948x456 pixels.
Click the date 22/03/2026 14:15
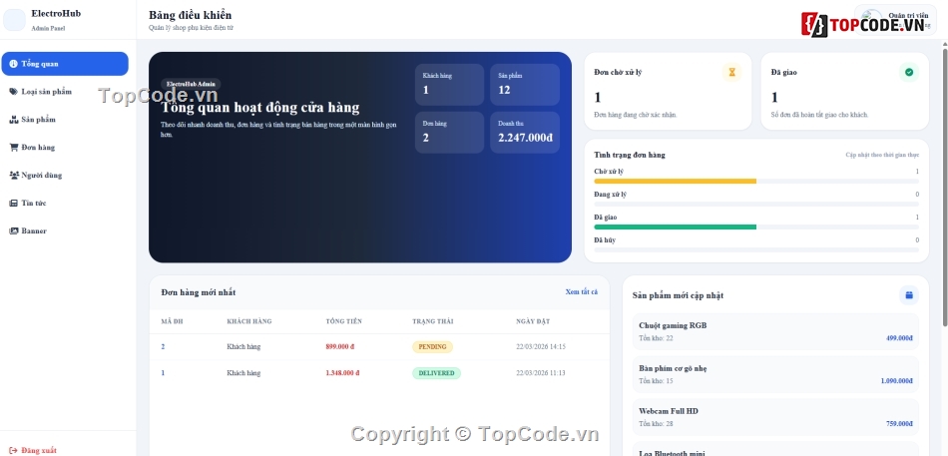coord(541,346)
